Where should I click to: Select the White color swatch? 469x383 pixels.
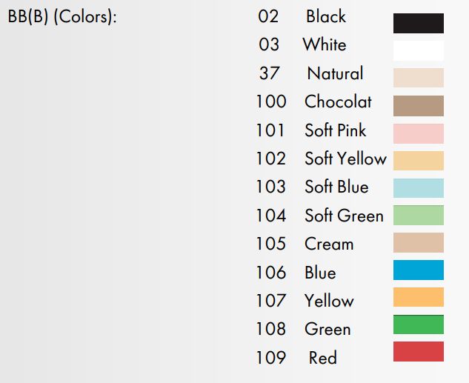(418, 50)
